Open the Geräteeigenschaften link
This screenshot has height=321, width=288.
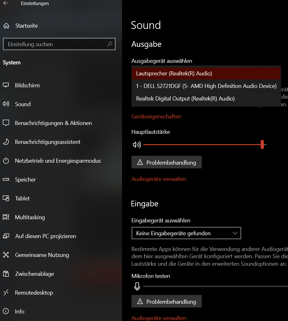156,117
